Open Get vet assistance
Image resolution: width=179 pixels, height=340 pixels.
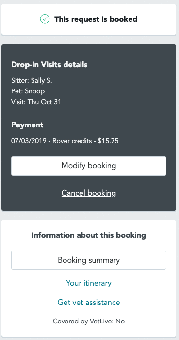(x=89, y=302)
